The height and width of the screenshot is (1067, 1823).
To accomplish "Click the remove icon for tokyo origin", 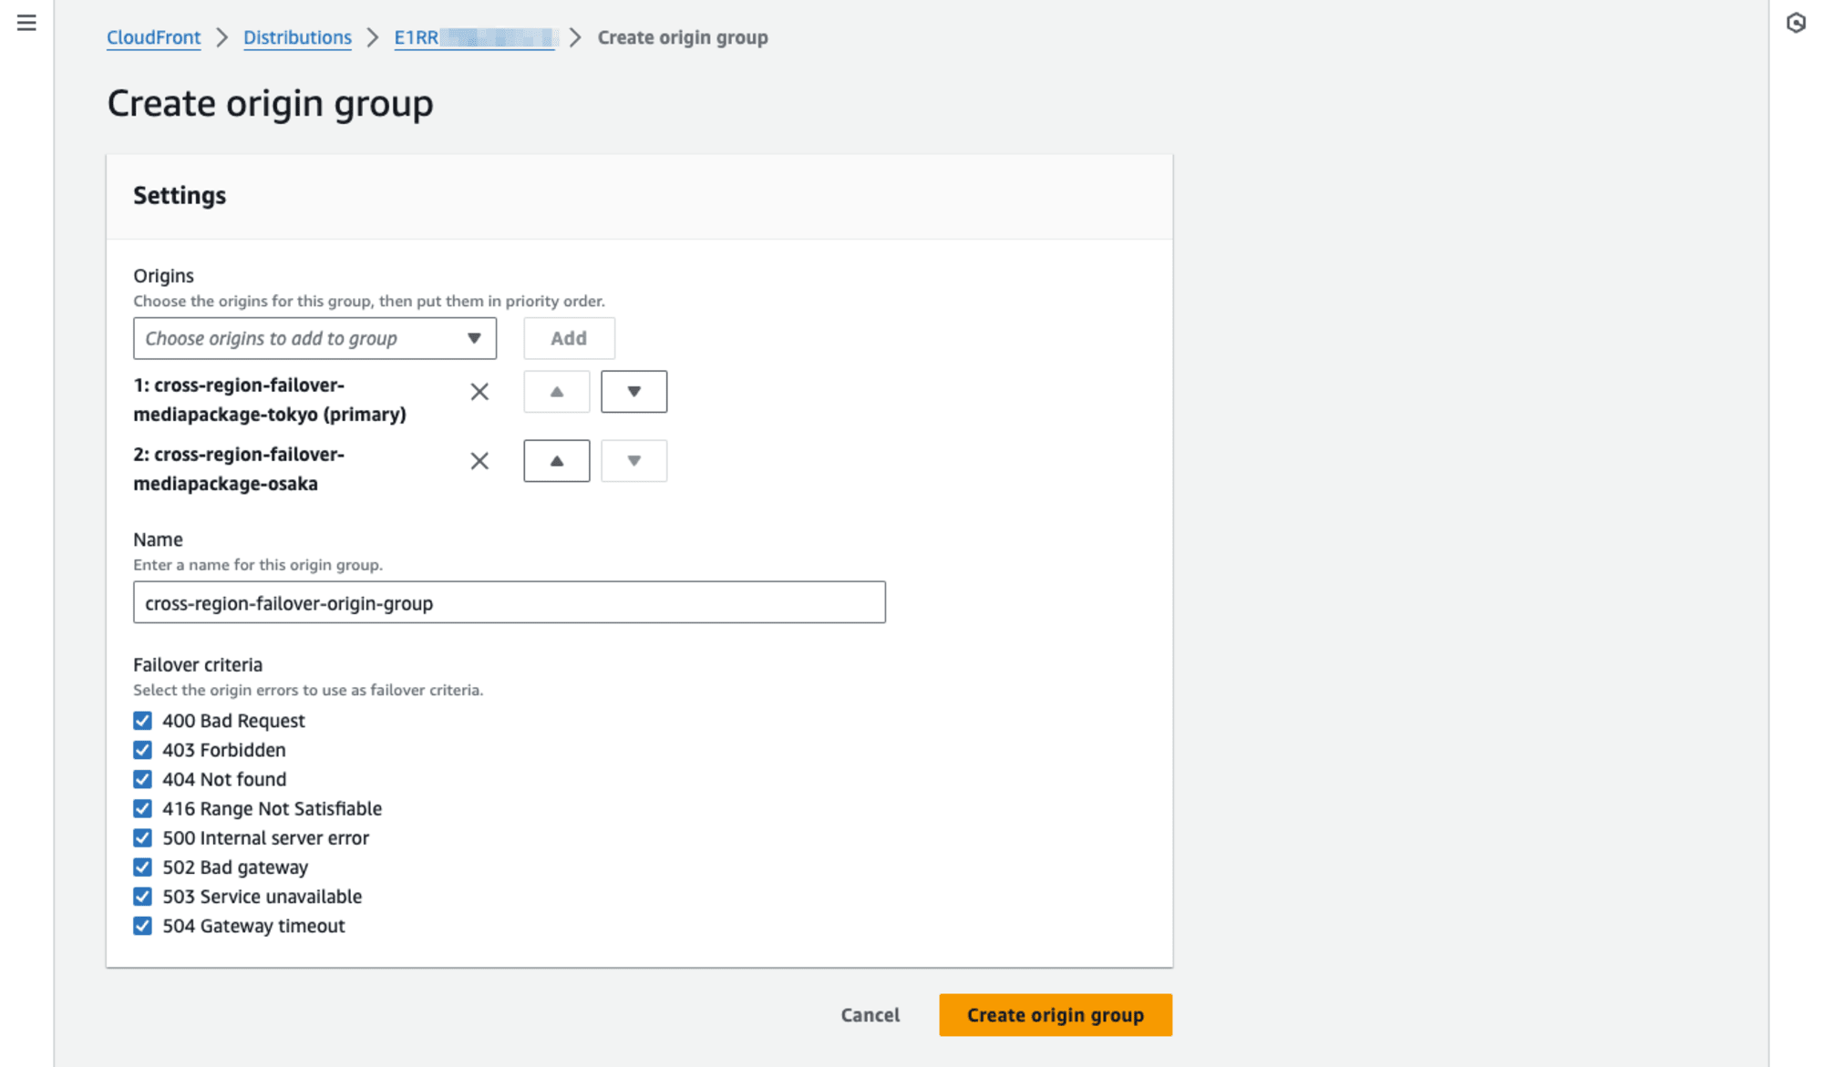I will pyautogui.click(x=479, y=391).
